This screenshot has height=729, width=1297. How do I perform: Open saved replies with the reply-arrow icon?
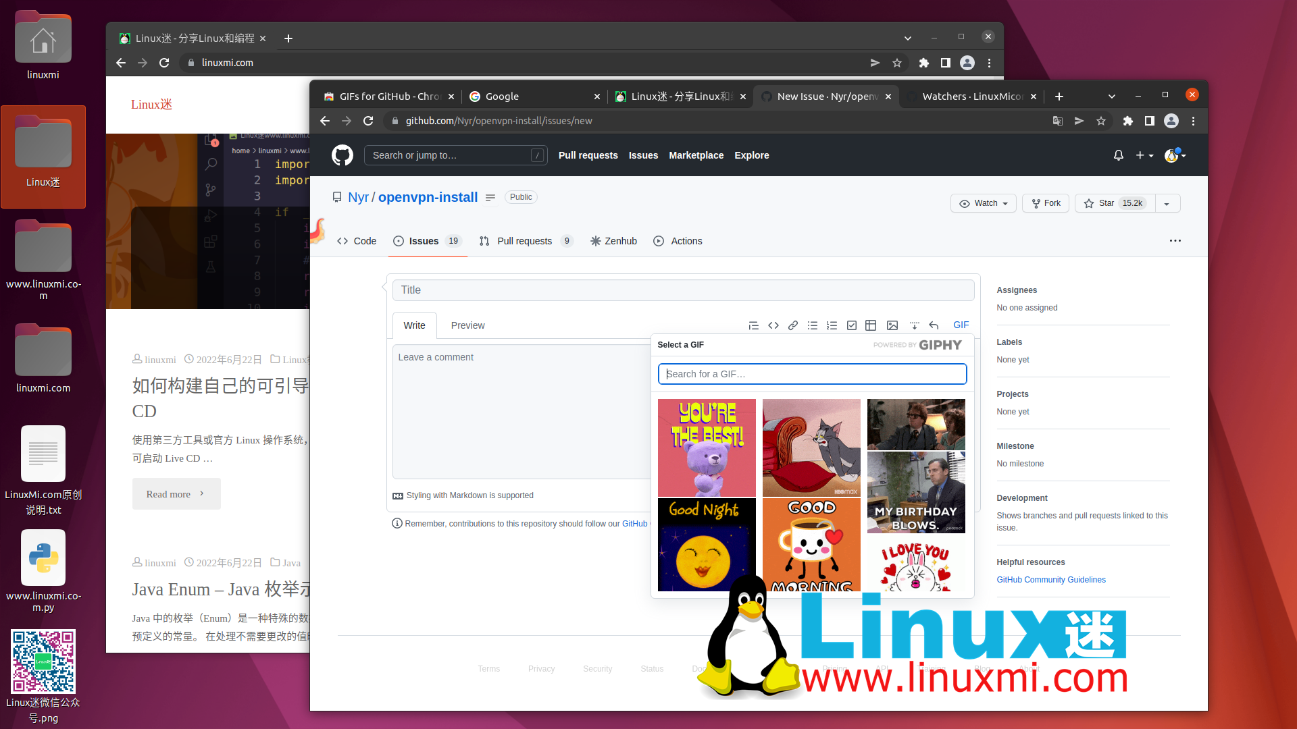click(x=934, y=325)
